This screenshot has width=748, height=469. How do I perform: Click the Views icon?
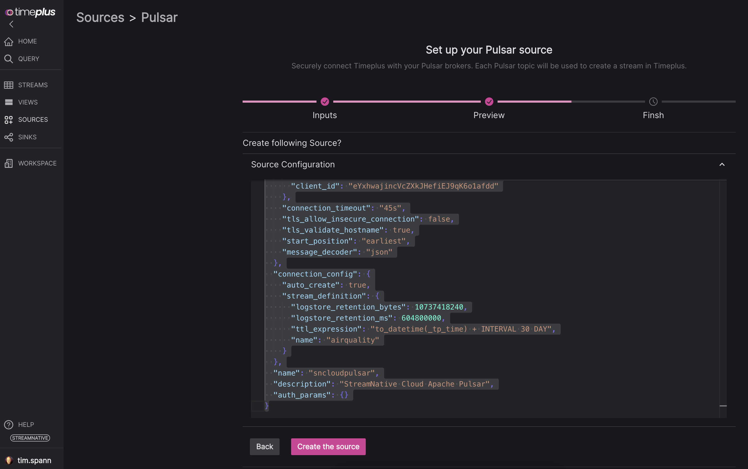[x=9, y=102]
